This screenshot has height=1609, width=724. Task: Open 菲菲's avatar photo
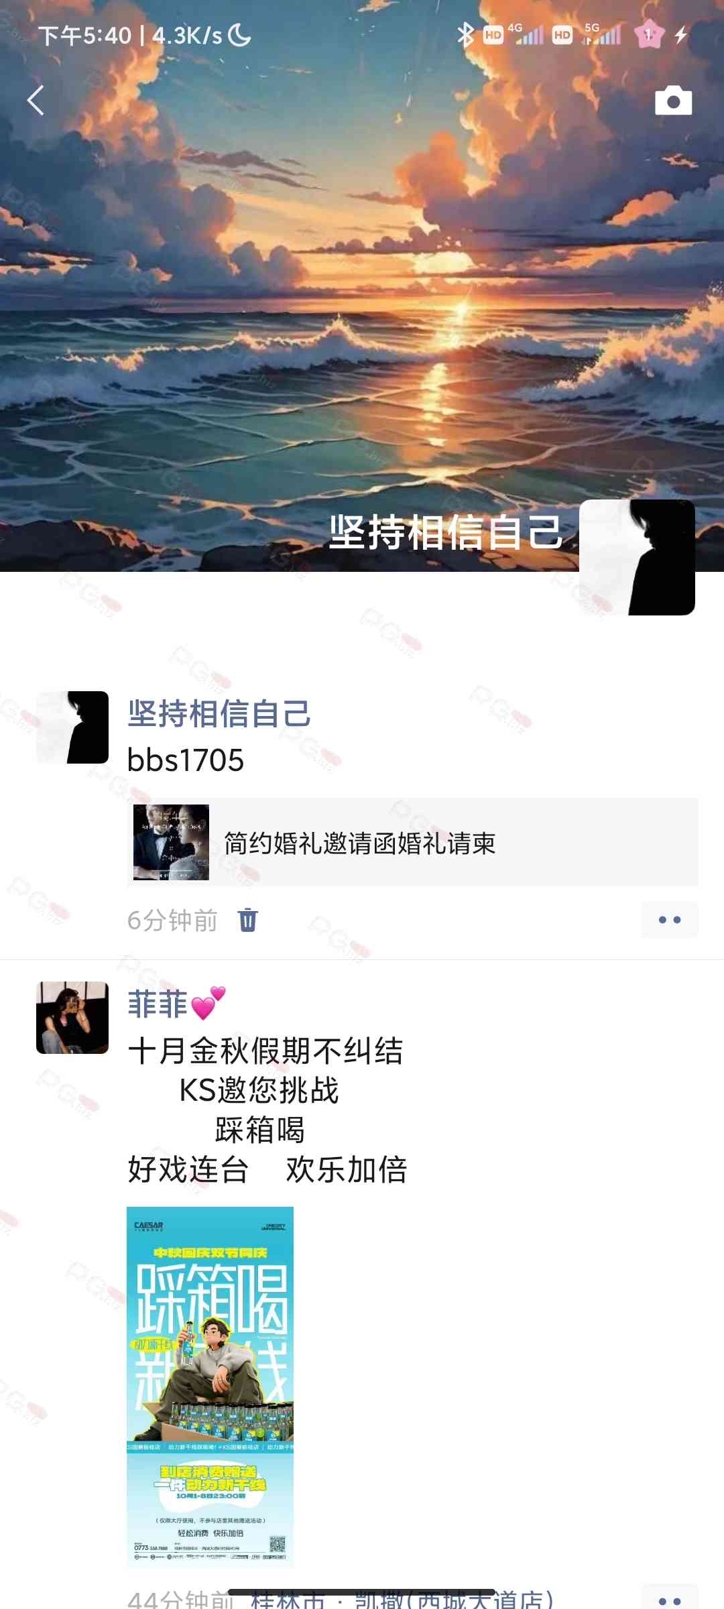[72, 1018]
